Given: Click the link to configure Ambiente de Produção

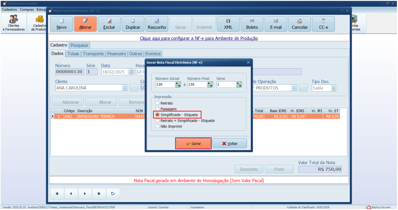Looking at the screenshot, I should [199, 38].
